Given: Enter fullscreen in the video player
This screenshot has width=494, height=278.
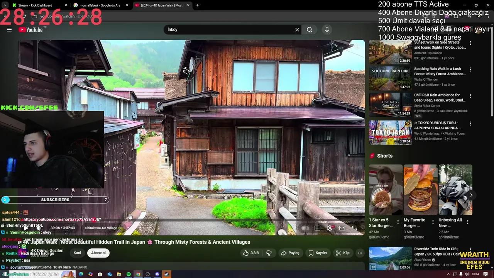Looking at the screenshot, I should click(x=355, y=228).
